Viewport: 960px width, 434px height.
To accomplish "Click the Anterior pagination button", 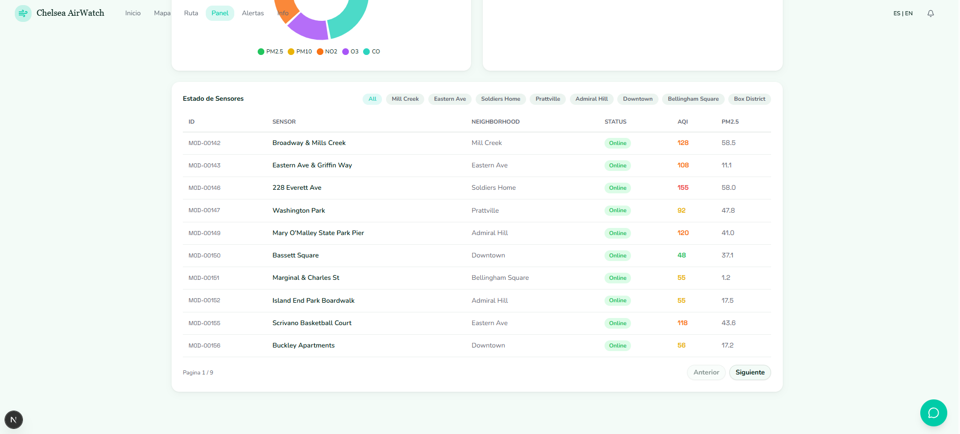I will [706, 372].
